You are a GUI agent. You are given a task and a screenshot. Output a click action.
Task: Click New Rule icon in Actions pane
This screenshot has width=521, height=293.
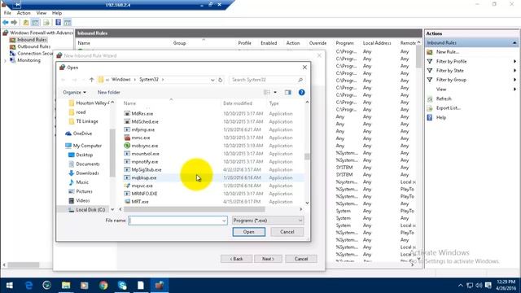(x=430, y=52)
